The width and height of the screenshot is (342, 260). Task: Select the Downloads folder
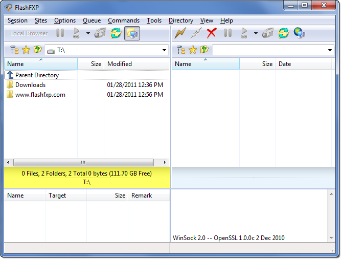(x=87, y=84)
